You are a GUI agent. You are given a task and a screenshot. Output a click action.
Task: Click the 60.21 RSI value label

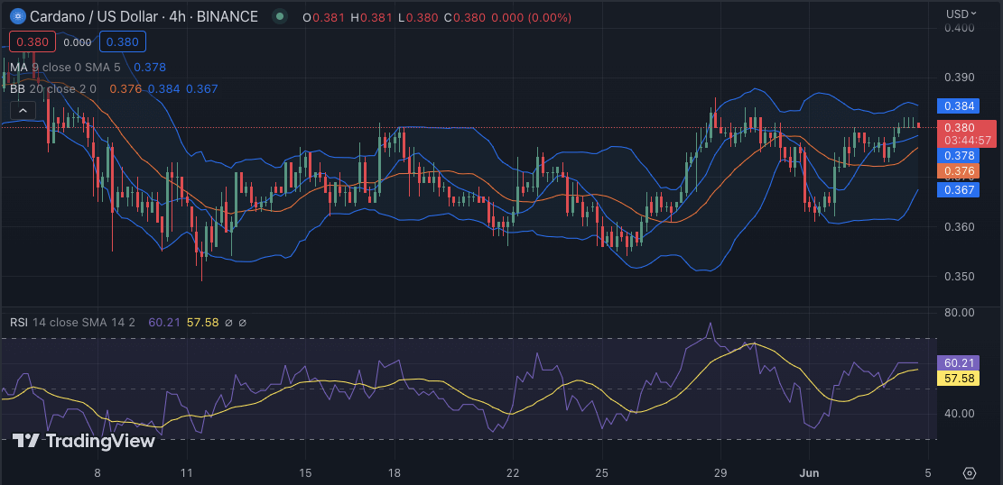click(x=958, y=362)
